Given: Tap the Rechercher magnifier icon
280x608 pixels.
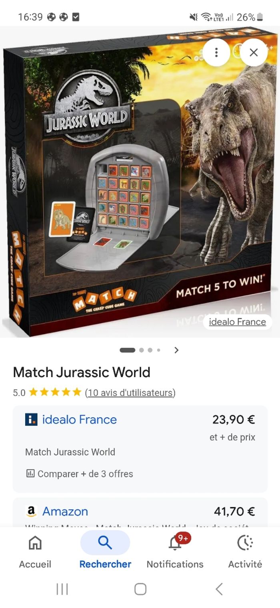Looking at the screenshot, I should (x=105, y=543).
